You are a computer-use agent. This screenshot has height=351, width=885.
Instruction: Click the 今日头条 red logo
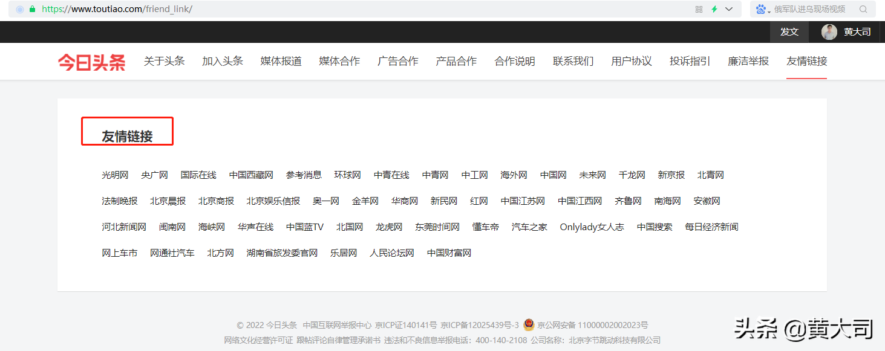91,62
